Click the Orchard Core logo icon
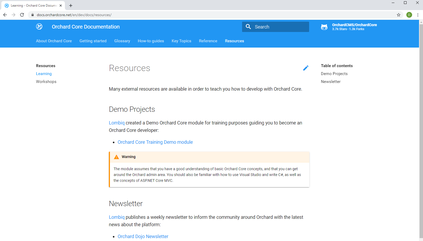Viewport: 423px width, 241px height. [39, 26]
